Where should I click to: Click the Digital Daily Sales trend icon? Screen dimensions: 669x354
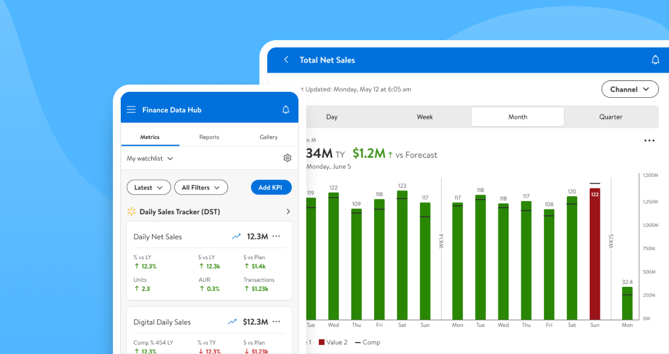(x=232, y=322)
